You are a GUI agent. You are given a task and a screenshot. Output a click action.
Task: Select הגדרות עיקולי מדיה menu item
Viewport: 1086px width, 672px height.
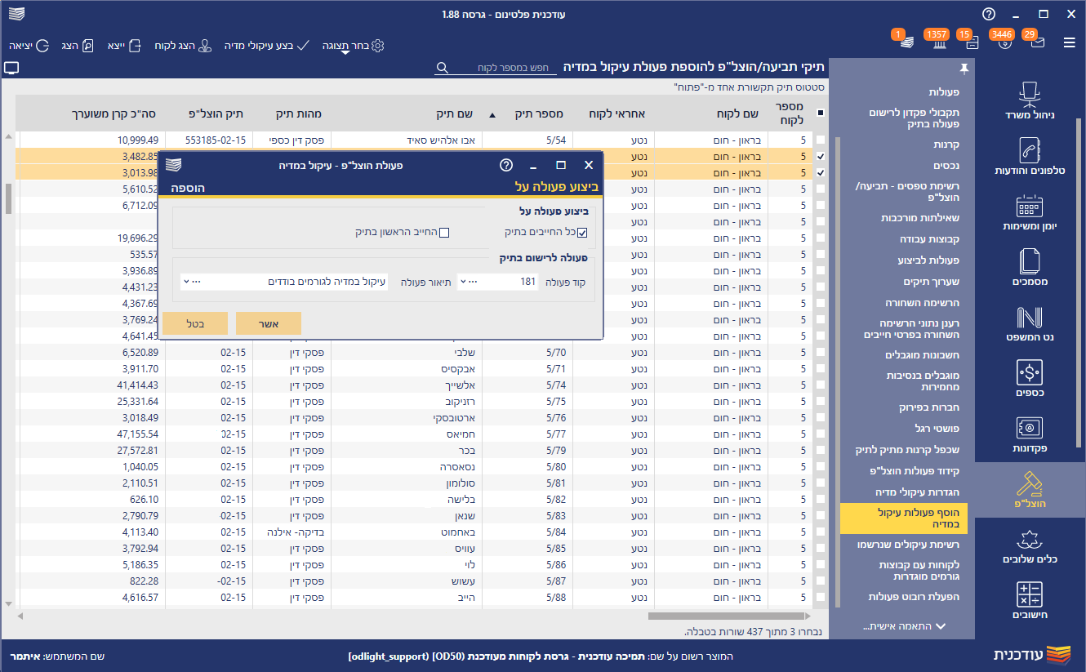[x=919, y=492]
